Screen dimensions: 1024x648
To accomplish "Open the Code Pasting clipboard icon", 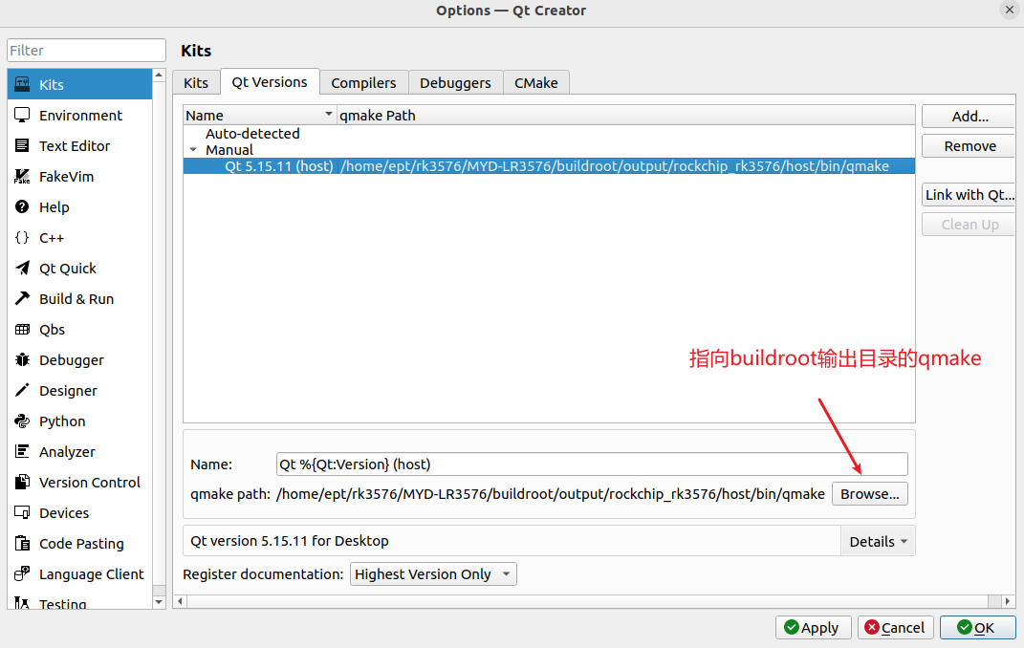I will (22, 543).
